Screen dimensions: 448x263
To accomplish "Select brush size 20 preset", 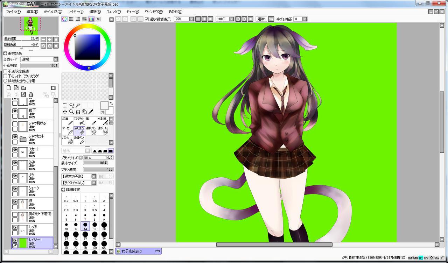I will click(104, 226).
